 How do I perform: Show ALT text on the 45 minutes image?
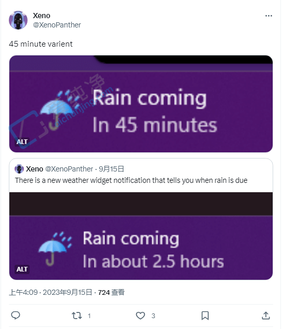coord(22,142)
